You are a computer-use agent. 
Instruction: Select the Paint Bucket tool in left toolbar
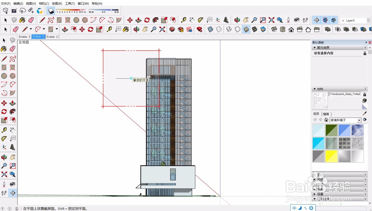4,49
